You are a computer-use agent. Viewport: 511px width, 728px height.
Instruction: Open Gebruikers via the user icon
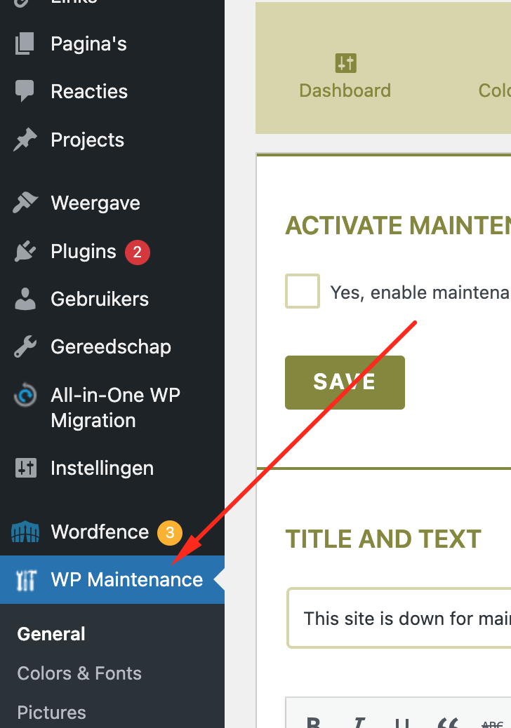(x=25, y=299)
